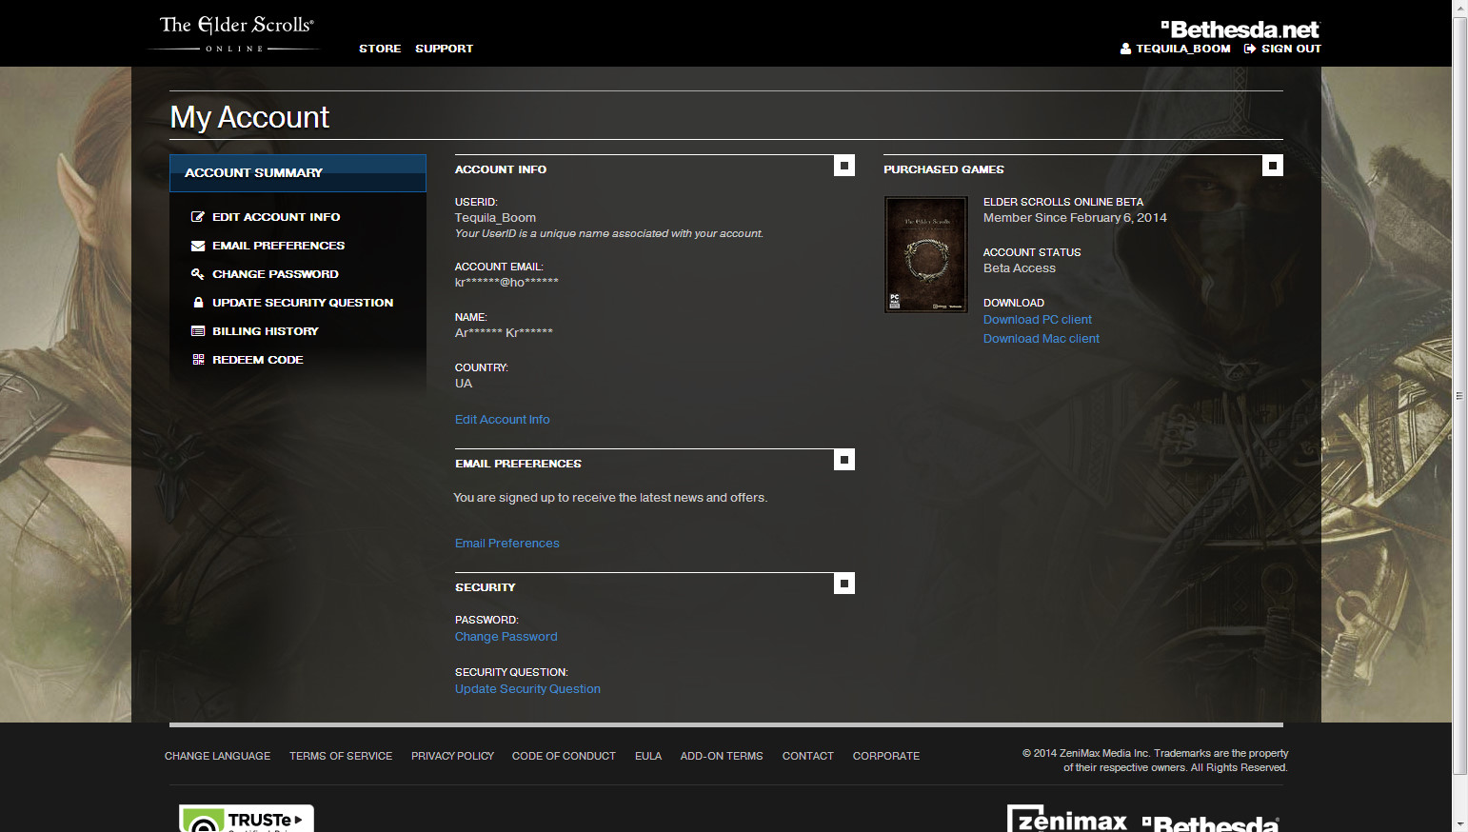Click Sign Out
Screen dimensions: 1468x832
[x=1291, y=49]
